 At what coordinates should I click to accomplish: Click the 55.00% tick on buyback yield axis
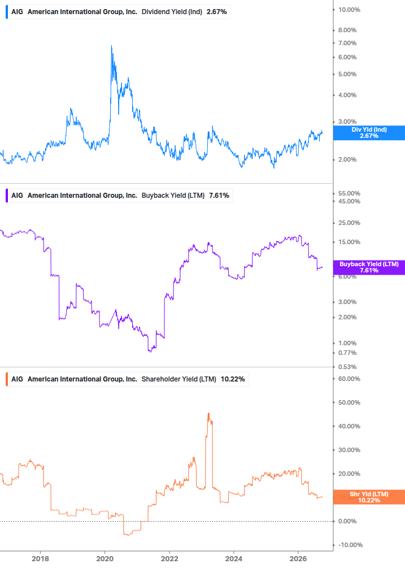coord(349,193)
